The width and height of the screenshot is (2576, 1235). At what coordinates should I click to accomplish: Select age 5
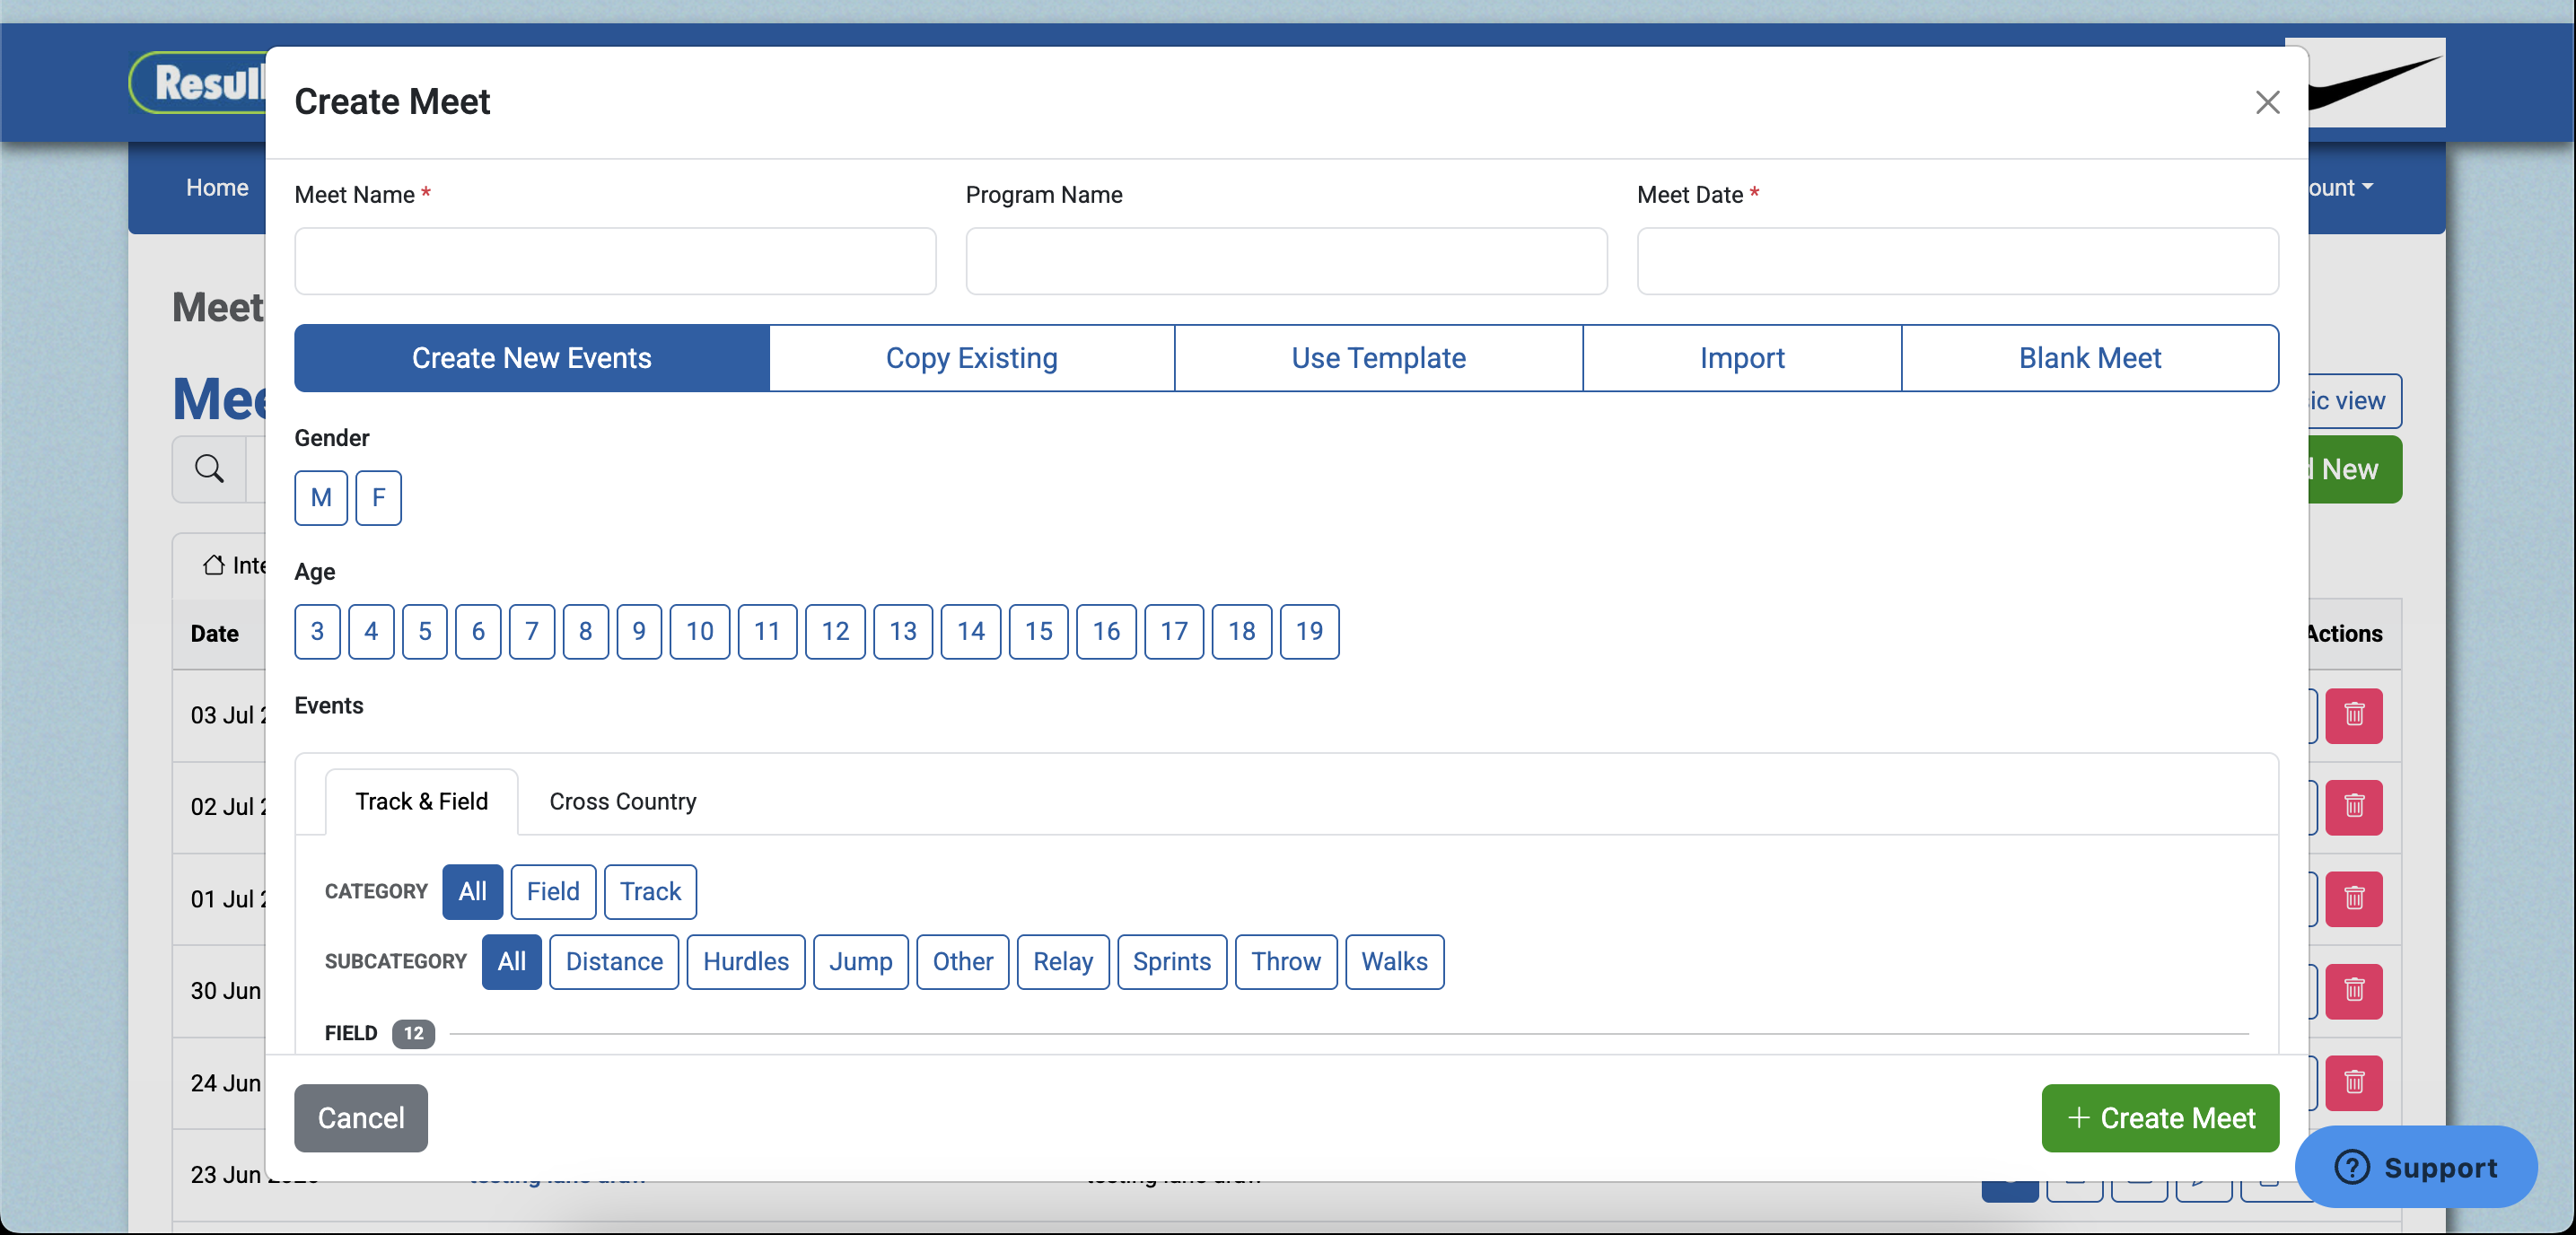[425, 631]
